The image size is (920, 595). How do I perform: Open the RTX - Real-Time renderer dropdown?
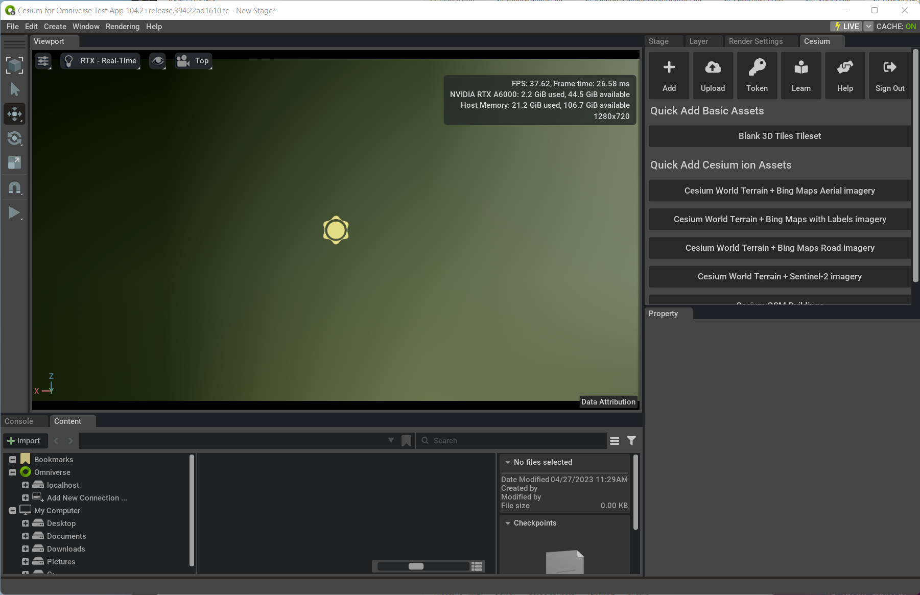coord(100,61)
